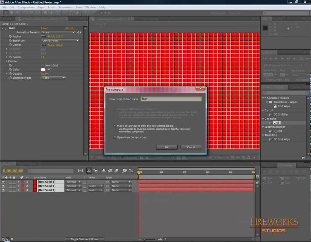
Task: Hide layer 3 Red Solid eye toggle
Action: coord(3,190)
